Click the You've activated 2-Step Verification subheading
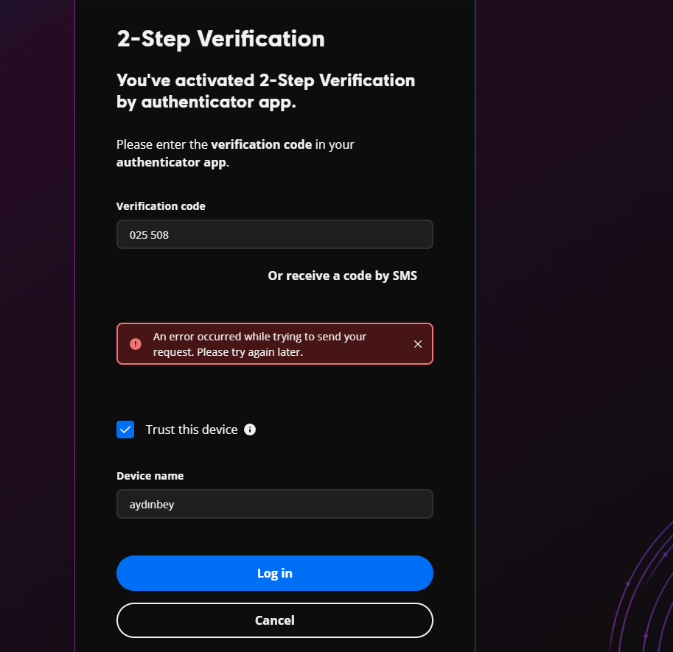Image resolution: width=673 pixels, height=652 pixels. click(x=265, y=91)
